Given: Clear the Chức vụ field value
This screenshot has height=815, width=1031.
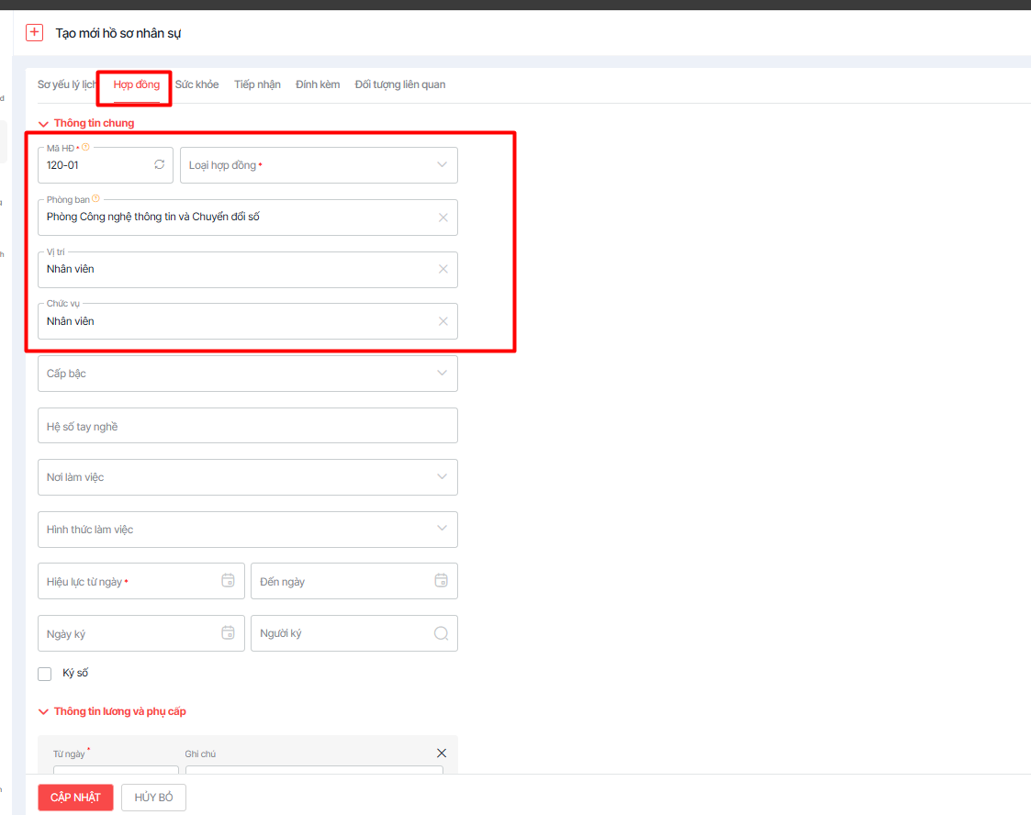Looking at the screenshot, I should pos(443,321).
